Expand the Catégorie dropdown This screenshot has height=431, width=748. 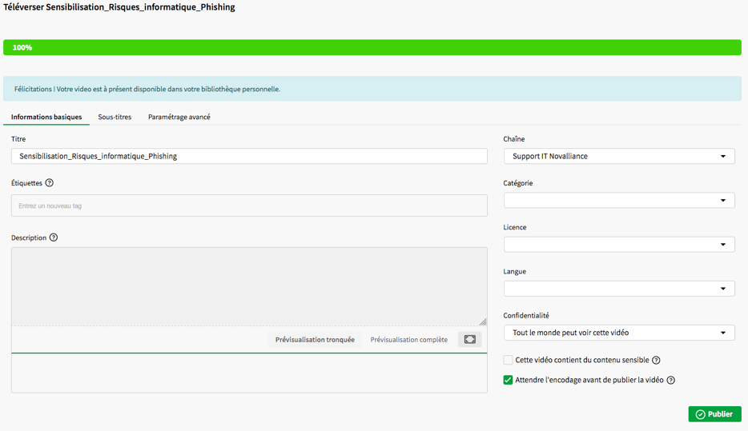pos(618,201)
